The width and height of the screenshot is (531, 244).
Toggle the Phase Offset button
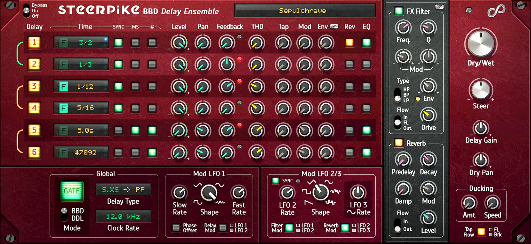pyautogui.click(x=176, y=228)
